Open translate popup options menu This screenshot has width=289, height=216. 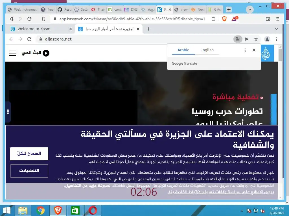[x=245, y=50]
